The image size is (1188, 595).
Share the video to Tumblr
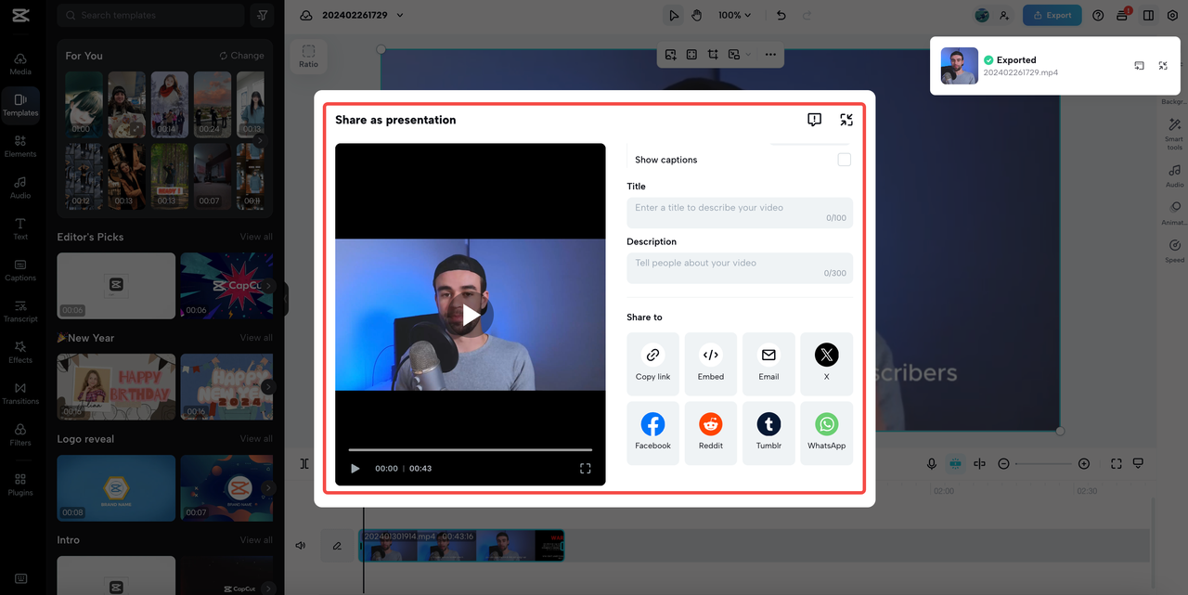(768, 433)
